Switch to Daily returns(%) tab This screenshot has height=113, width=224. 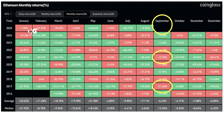point(27,14)
